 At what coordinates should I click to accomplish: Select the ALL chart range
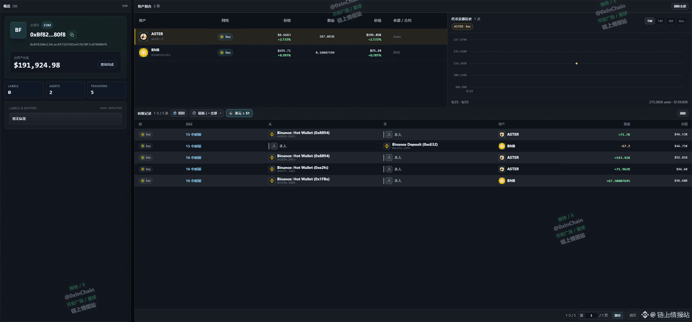681,21
